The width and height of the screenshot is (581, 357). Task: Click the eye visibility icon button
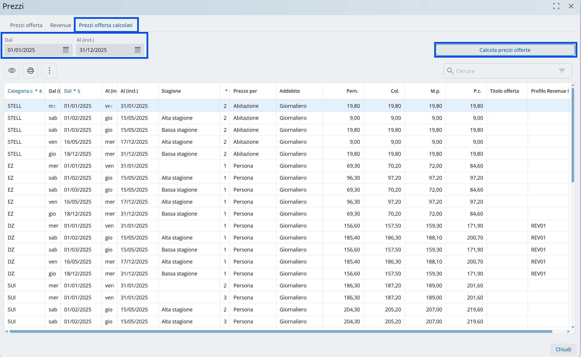pyautogui.click(x=12, y=71)
